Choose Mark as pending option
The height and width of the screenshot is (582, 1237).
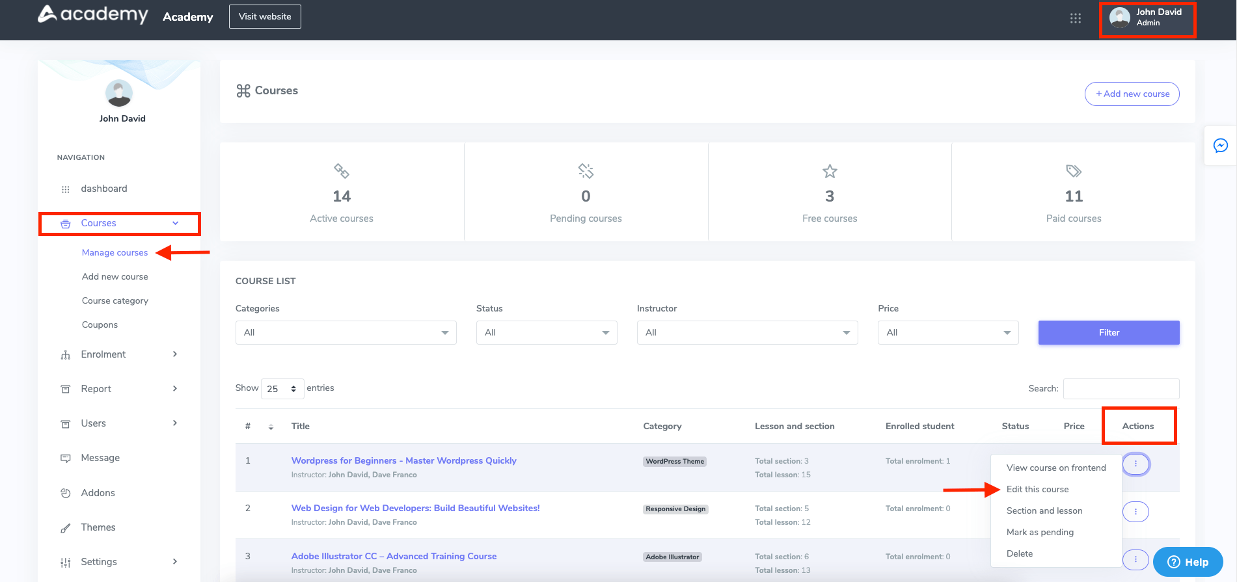click(x=1040, y=532)
